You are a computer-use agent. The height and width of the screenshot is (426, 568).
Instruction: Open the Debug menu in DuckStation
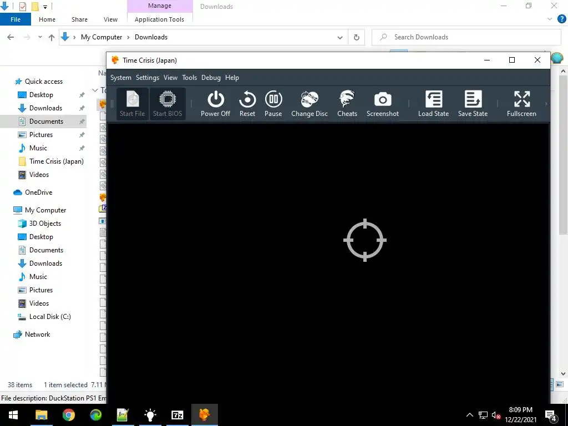point(211,78)
